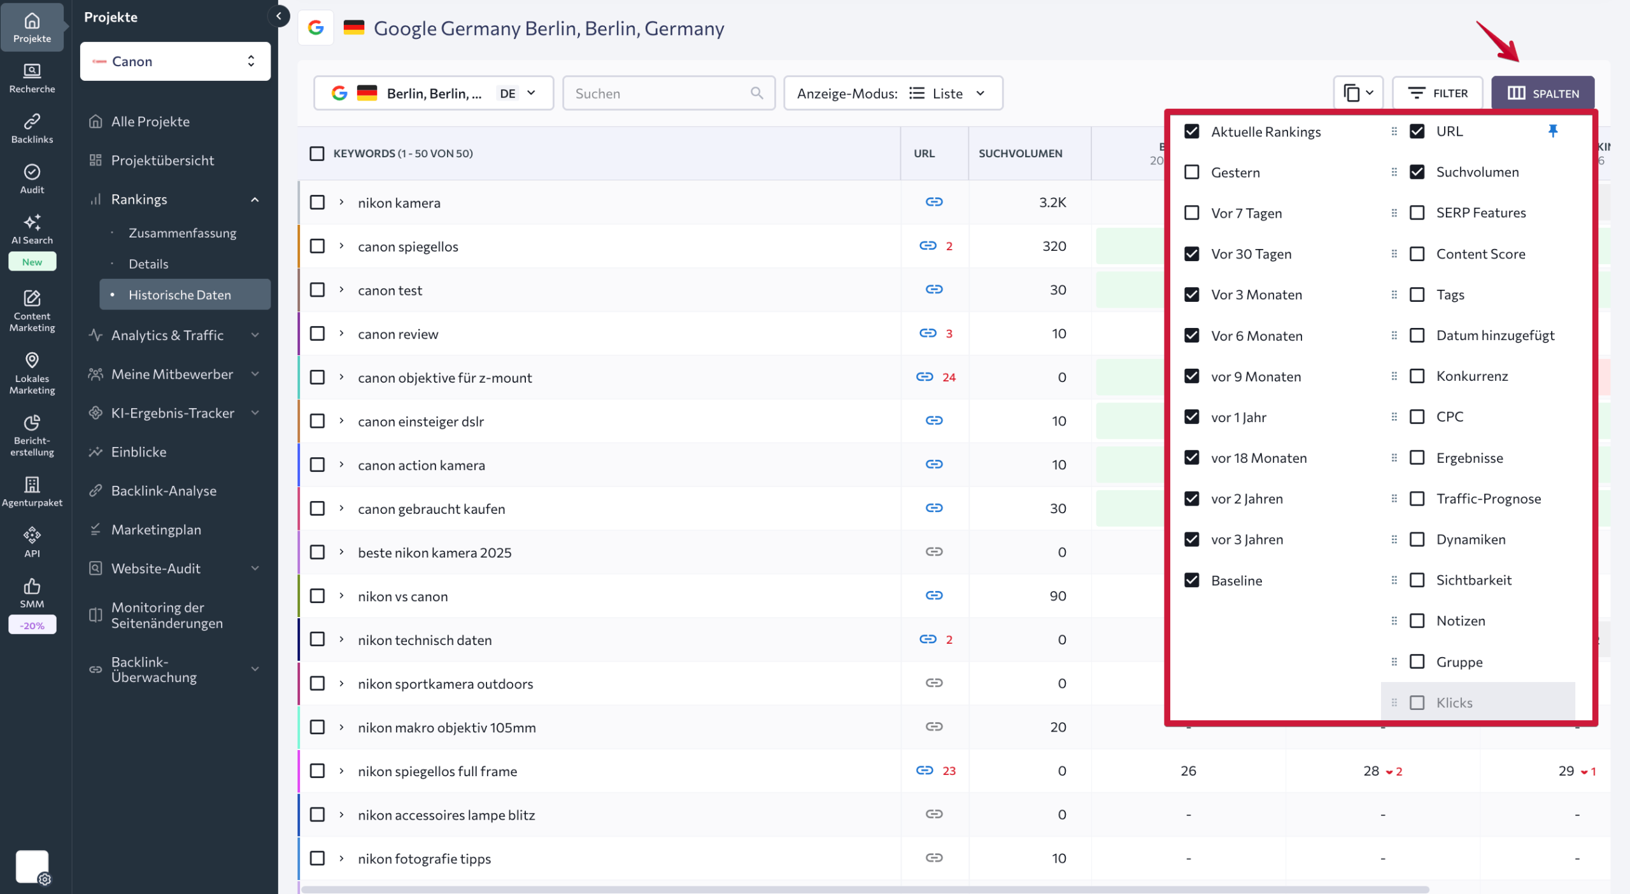
Task: Expand the canon review keyword row
Action: click(342, 333)
